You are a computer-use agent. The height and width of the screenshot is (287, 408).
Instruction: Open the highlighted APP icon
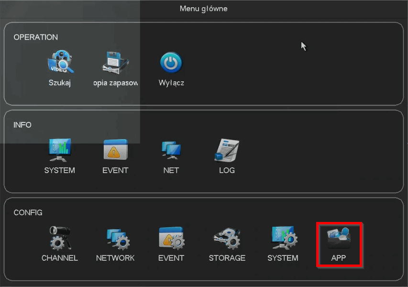[x=339, y=238]
